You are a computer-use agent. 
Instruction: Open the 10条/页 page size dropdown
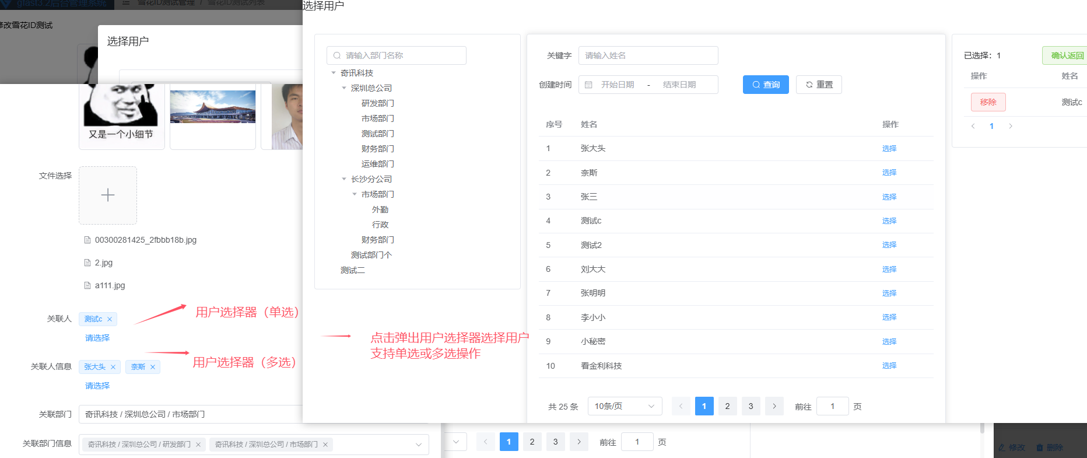[624, 406]
